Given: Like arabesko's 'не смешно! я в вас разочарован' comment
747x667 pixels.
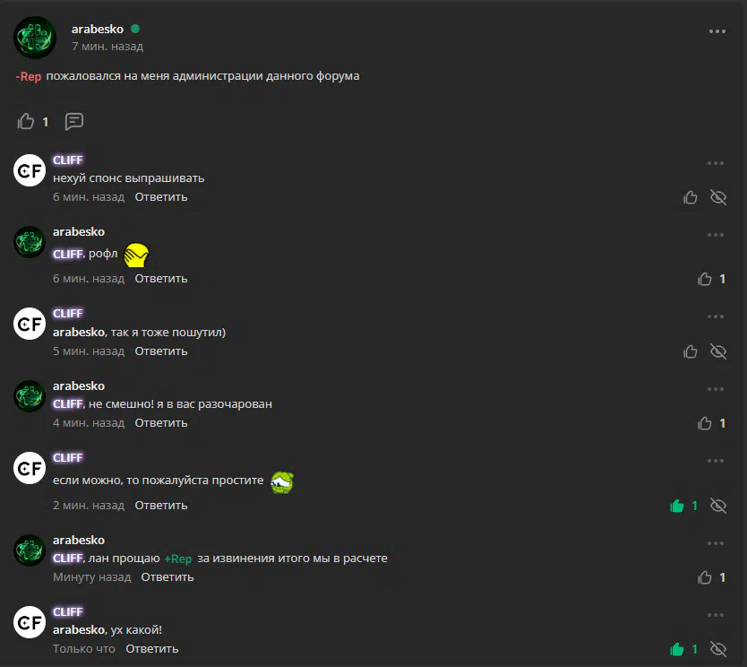Looking at the screenshot, I should click(705, 423).
